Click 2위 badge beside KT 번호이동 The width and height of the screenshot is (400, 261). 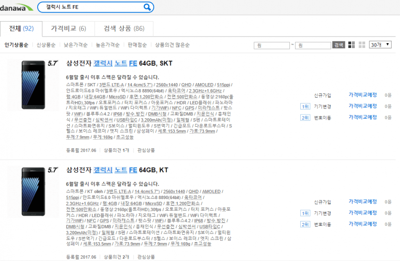(305, 224)
